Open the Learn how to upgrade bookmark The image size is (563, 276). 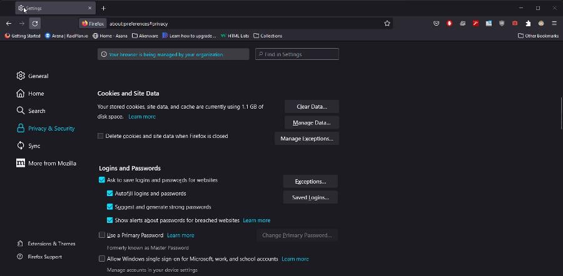tap(189, 36)
